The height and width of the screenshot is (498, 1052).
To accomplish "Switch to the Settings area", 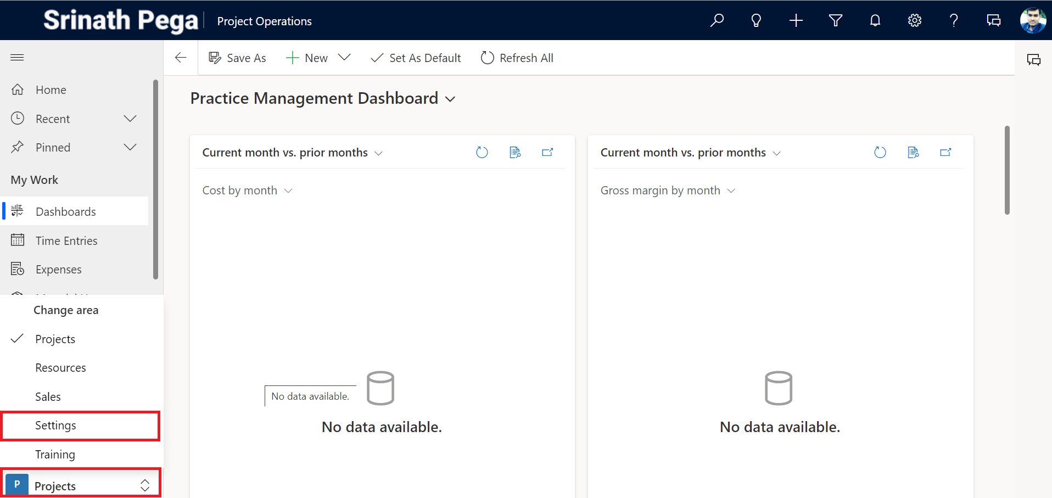I will point(55,426).
